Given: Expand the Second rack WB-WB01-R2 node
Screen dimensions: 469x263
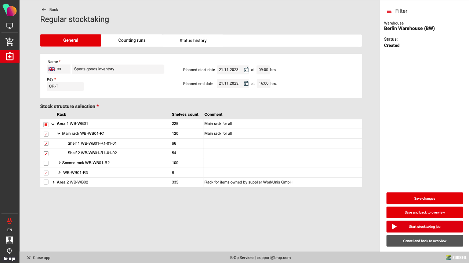Looking at the screenshot, I should pyautogui.click(x=59, y=163).
